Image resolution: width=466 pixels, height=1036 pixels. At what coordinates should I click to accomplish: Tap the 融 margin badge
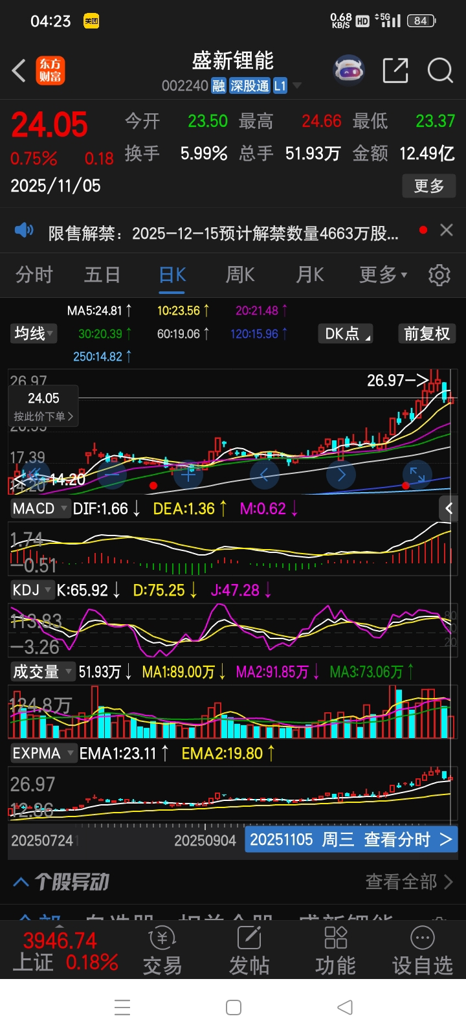pos(218,86)
